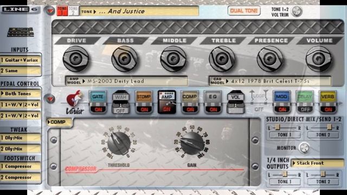The width and height of the screenshot is (347, 195).
Task: Open Tweak 1 Dly:Mix field
Action: coord(21,138)
